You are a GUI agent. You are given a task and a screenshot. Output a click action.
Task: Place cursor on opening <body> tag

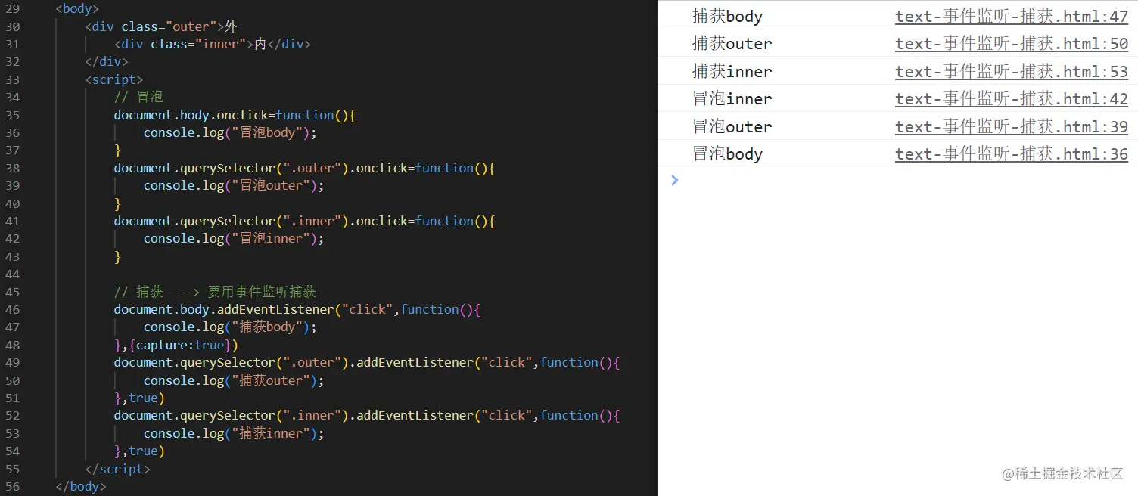point(77,9)
